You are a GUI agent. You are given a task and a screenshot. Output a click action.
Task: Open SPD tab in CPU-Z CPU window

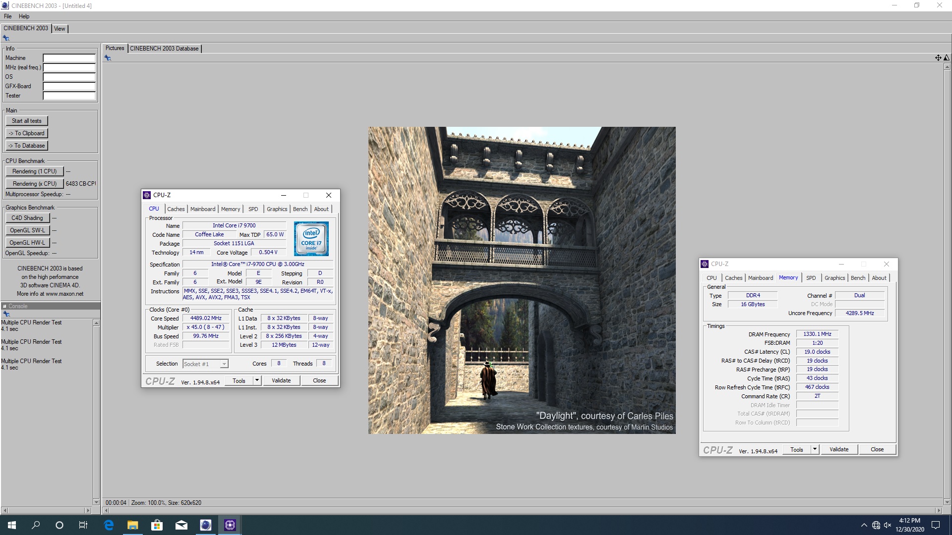coord(253,209)
